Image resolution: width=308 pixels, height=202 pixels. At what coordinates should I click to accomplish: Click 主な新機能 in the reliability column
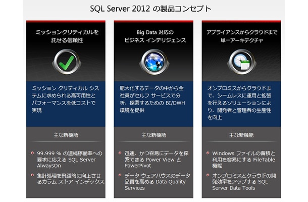point(66,135)
